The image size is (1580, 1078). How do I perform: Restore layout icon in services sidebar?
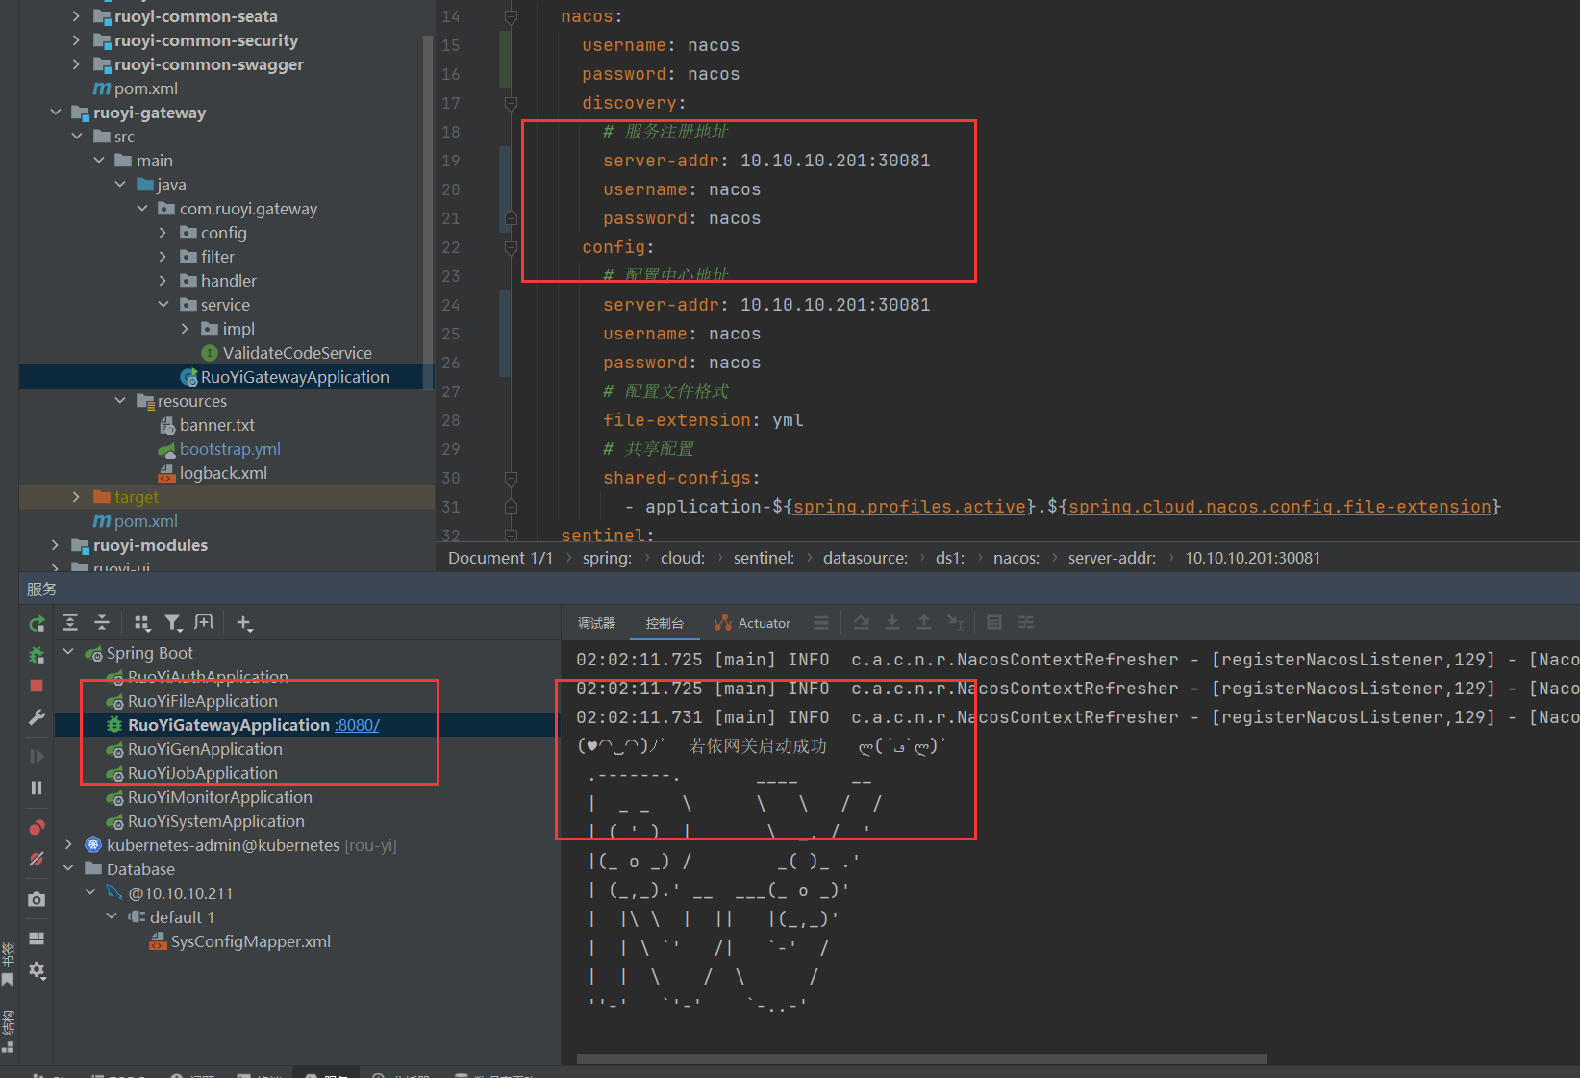pos(37,939)
